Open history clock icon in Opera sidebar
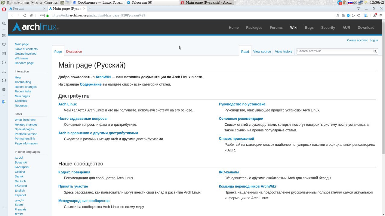The width and height of the screenshot is (385, 216). pos(4,62)
